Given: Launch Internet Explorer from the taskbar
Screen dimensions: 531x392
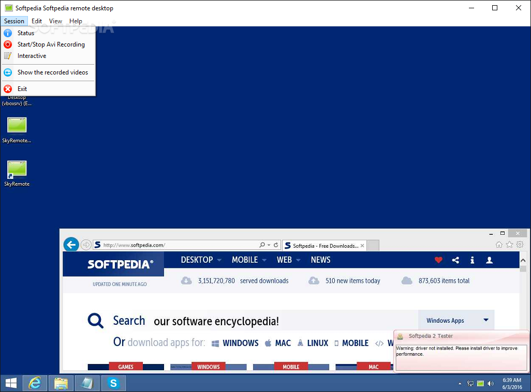Looking at the screenshot, I should (35, 383).
